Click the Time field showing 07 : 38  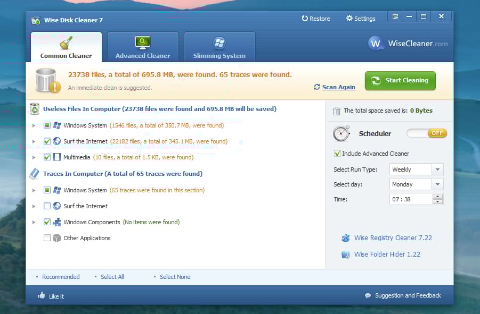click(x=411, y=199)
